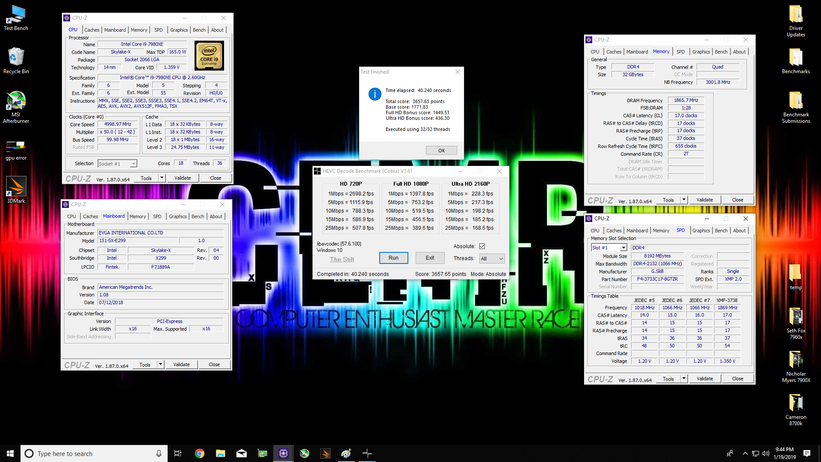The image size is (821, 462).
Task: Click the crosshair app in taskbar
Action: coord(367,453)
